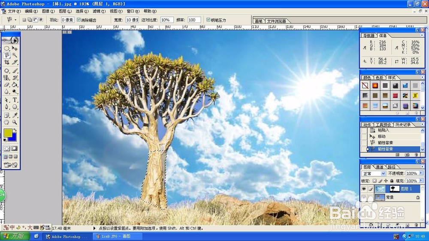Open the 选择 menu
The width and height of the screenshot is (429, 241).
pyautogui.click(x=82, y=11)
